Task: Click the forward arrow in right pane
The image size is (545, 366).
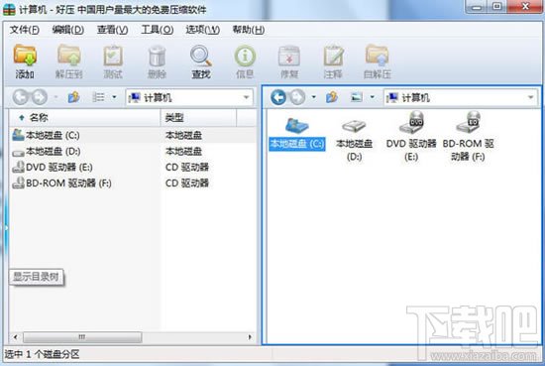Action: (297, 97)
